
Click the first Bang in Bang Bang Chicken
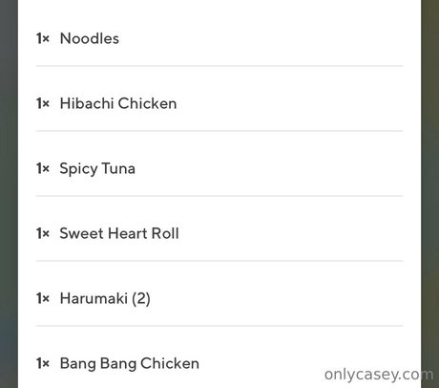[78, 364]
